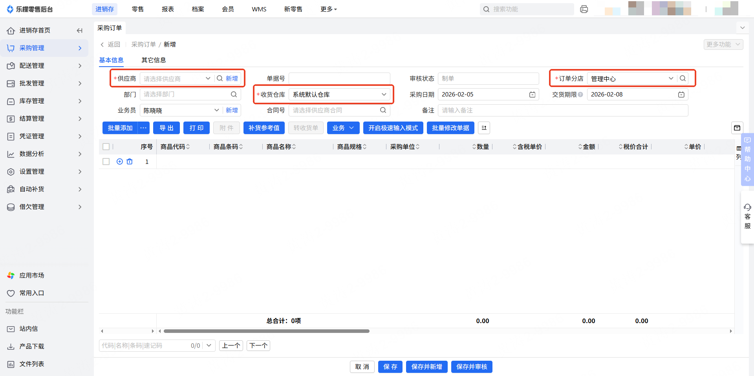Screen dimensions: 754x376
Task: Click the 备注 input field
Action: pos(563,110)
